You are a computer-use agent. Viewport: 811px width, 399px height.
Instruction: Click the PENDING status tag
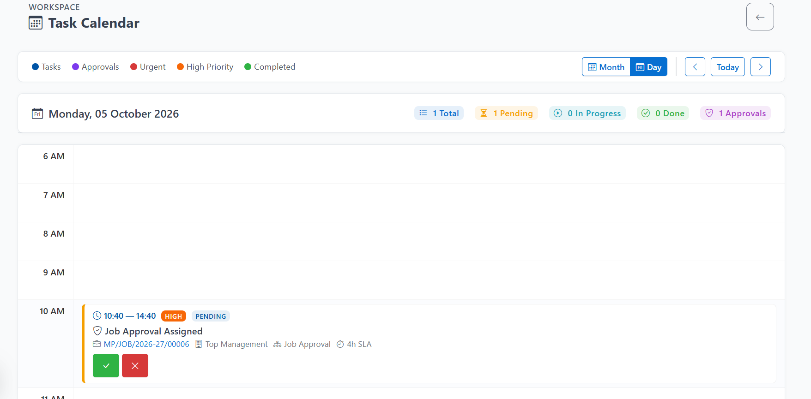pyautogui.click(x=211, y=316)
